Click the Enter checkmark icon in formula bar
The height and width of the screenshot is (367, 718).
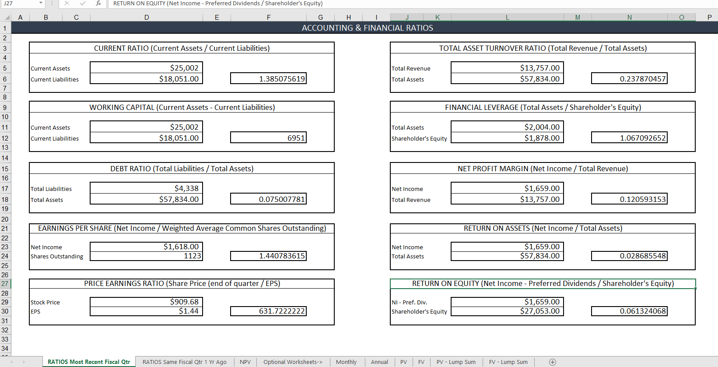(x=83, y=4)
